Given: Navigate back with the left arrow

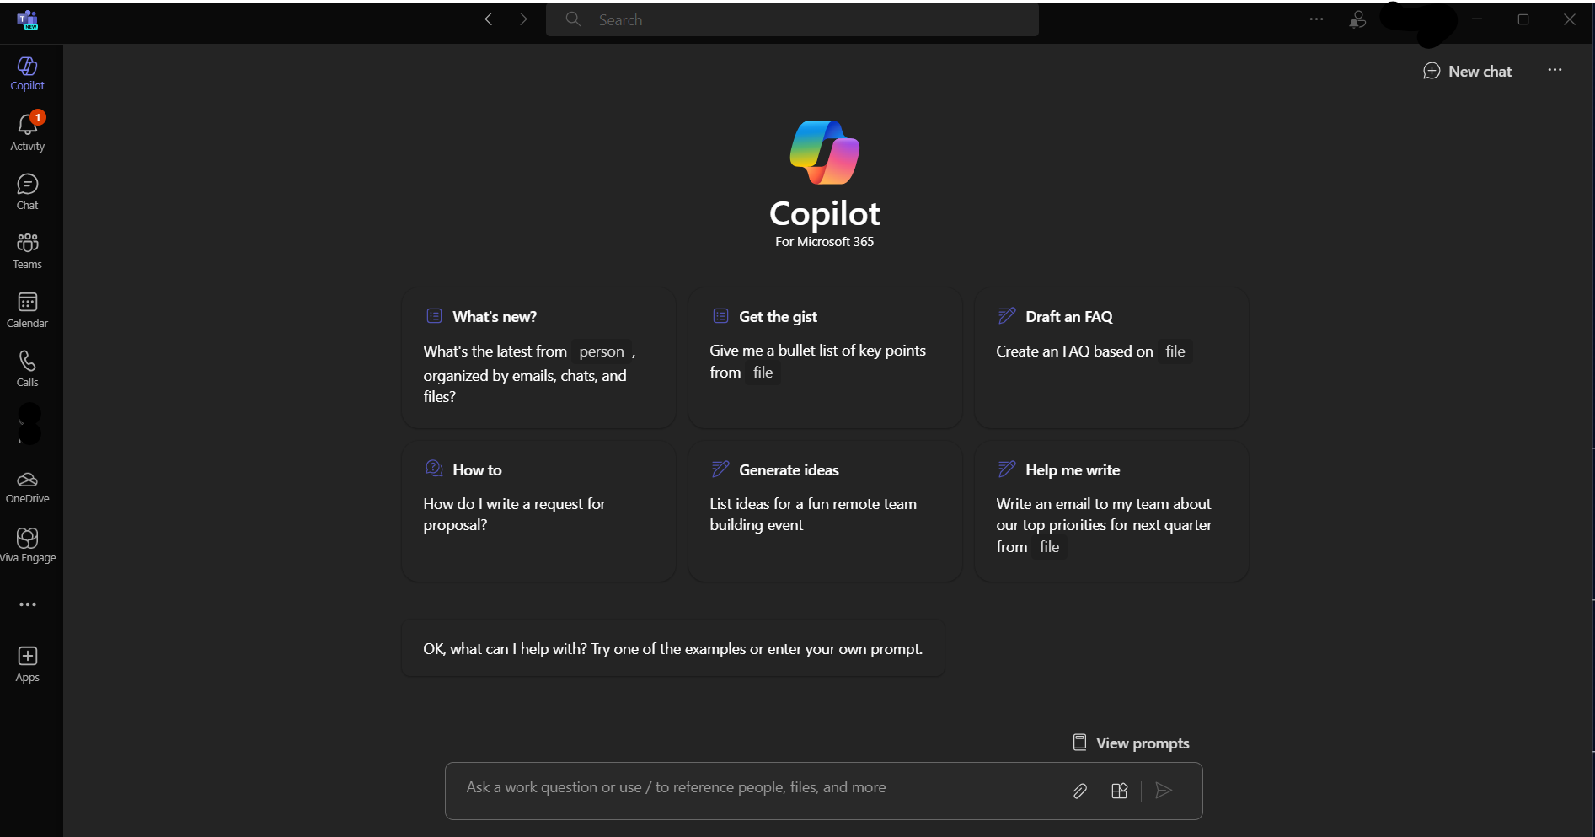Looking at the screenshot, I should click(x=489, y=19).
